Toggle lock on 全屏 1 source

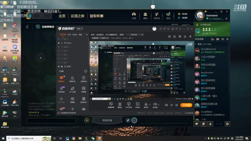click(62, 66)
